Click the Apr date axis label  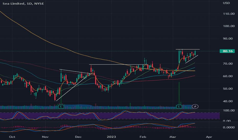(x=209, y=137)
